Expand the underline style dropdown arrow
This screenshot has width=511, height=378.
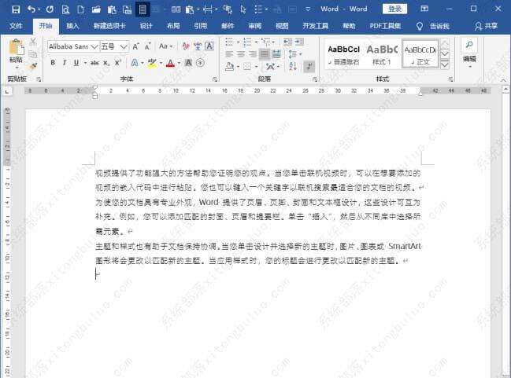85,63
